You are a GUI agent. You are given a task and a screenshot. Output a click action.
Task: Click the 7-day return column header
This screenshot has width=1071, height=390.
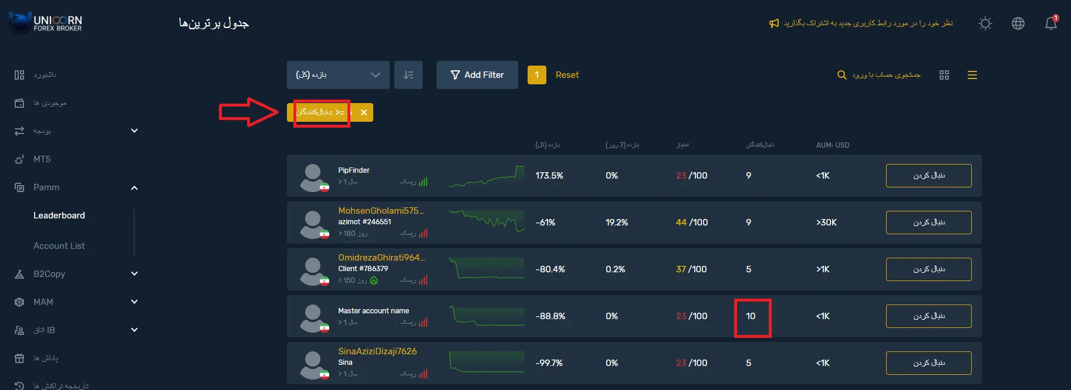coord(622,145)
